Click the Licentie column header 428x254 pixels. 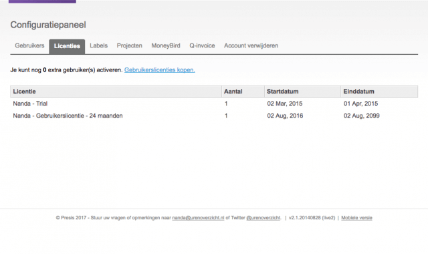coord(116,92)
